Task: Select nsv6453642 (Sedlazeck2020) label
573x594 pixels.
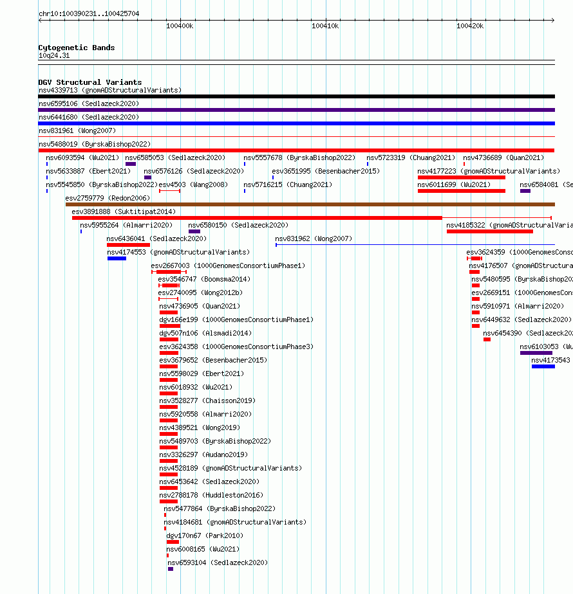Action: pos(209,482)
